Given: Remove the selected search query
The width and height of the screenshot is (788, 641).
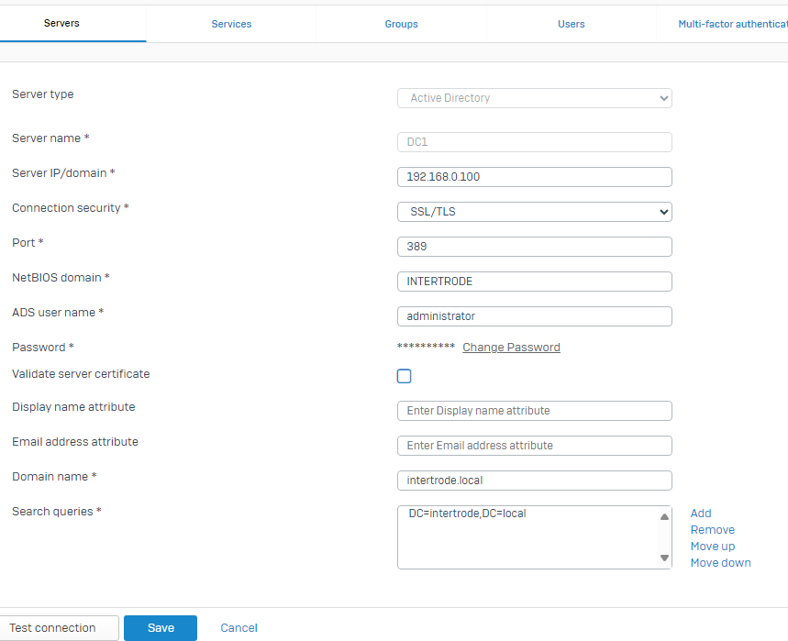Looking at the screenshot, I should (713, 529).
